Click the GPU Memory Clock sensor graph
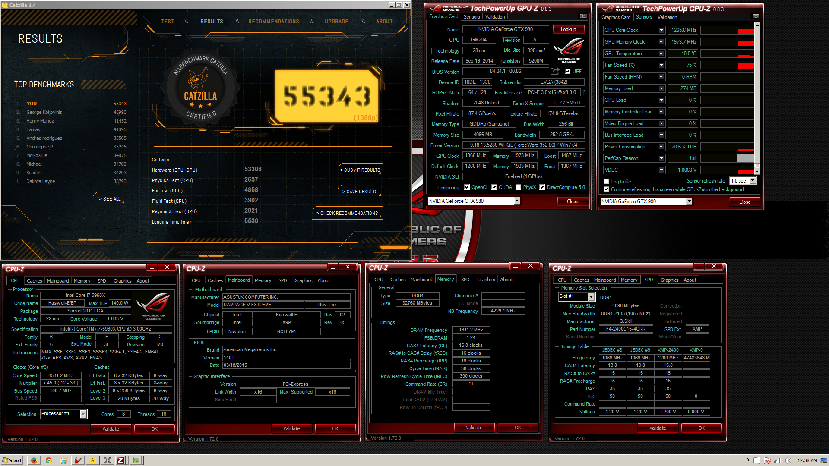The height and width of the screenshot is (466, 829). pyautogui.click(x=727, y=42)
